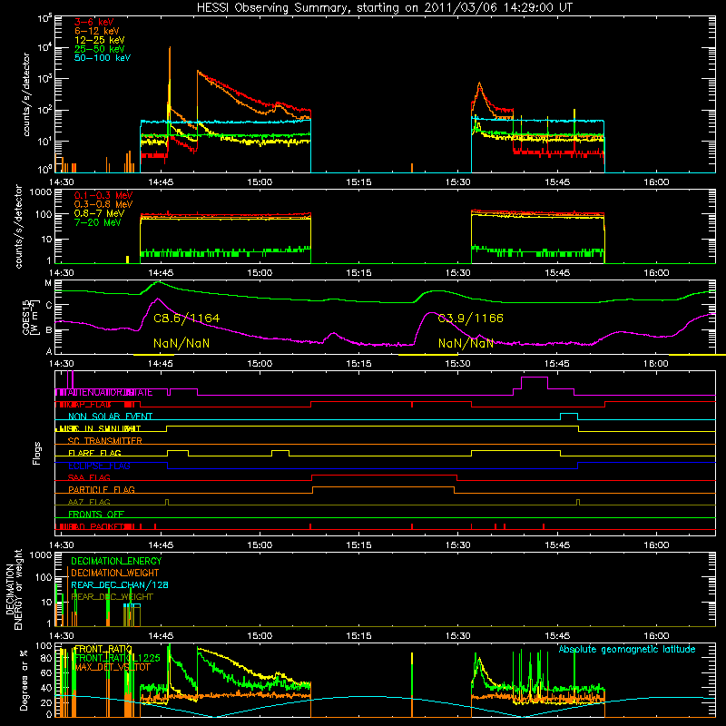The width and height of the screenshot is (726, 726).
Task: Click the FRONT_RATIO_1225 legend label
Action: [117, 658]
